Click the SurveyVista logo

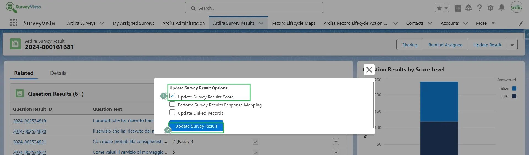(23, 7)
